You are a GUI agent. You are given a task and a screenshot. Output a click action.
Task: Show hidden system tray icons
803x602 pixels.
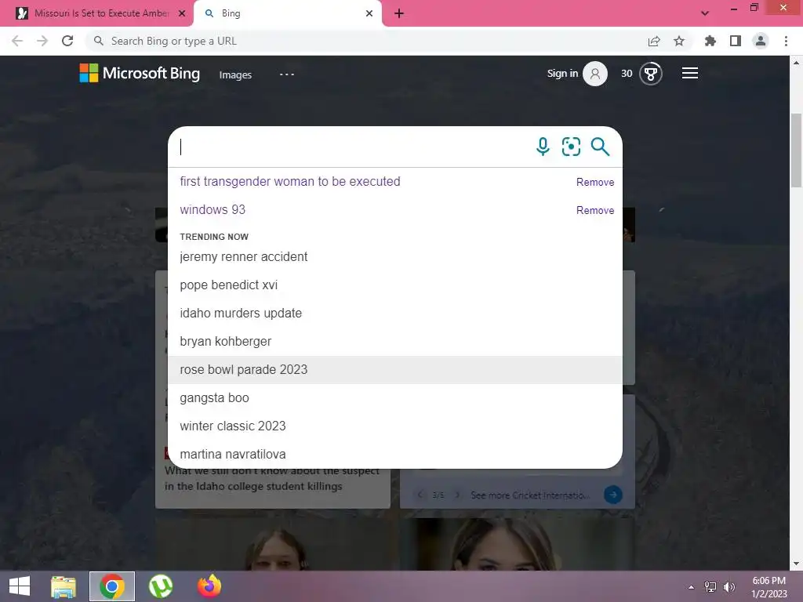(691, 586)
